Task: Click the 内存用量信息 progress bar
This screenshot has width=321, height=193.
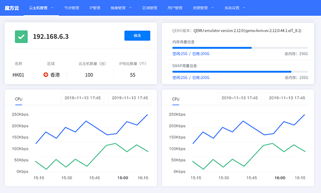Action: click(x=240, y=48)
